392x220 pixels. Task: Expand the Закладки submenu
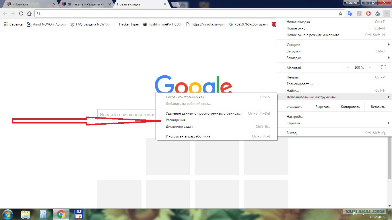pyautogui.click(x=334, y=58)
